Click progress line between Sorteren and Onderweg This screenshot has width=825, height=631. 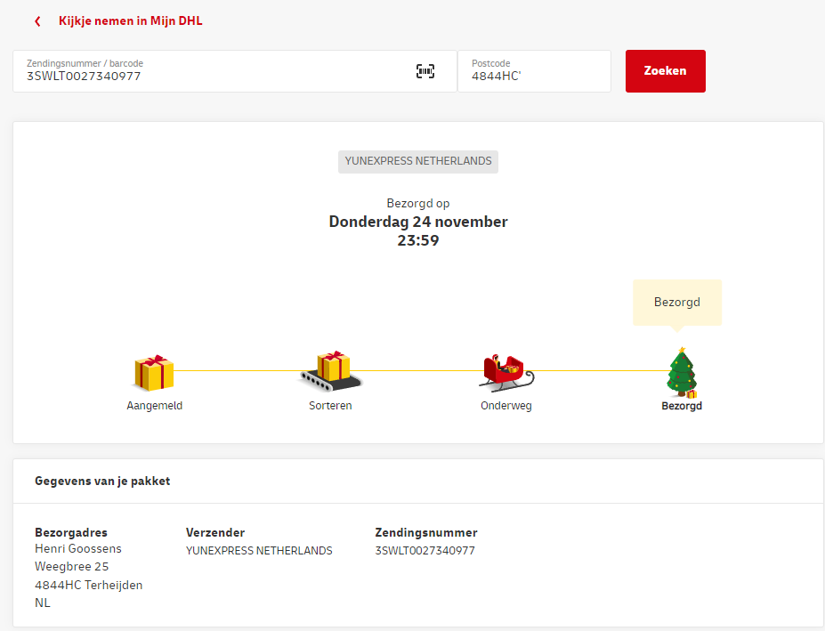coord(418,370)
